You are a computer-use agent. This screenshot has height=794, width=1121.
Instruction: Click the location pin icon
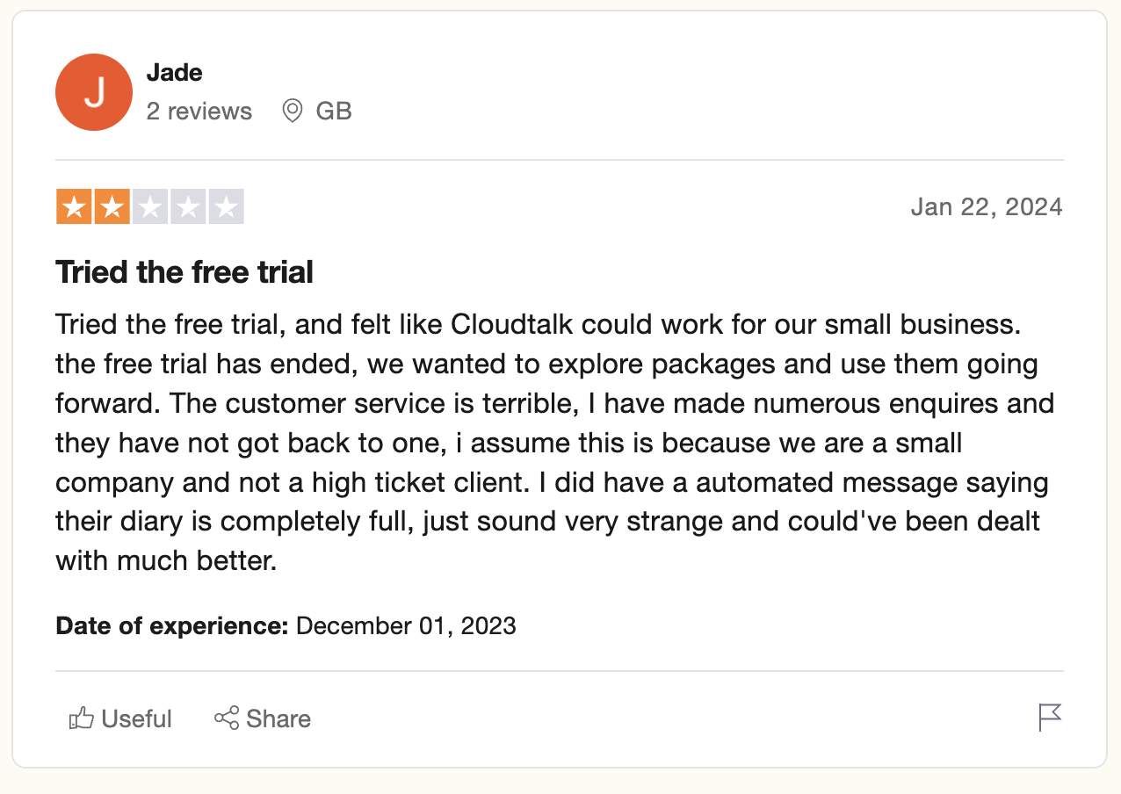pyautogui.click(x=293, y=111)
